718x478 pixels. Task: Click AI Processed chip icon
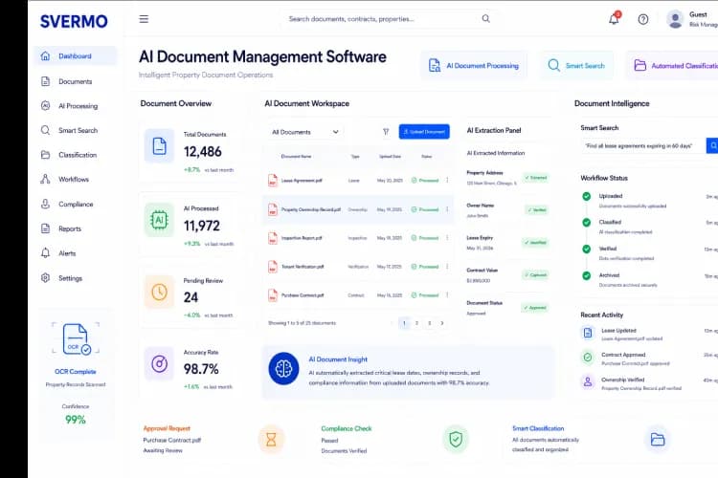click(159, 220)
